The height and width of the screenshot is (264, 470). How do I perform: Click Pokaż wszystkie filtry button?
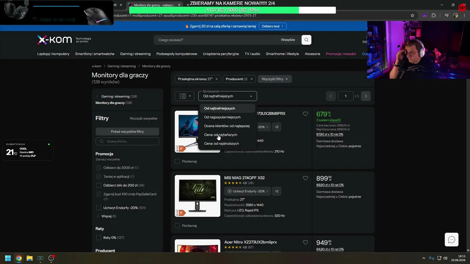pyautogui.click(x=127, y=132)
